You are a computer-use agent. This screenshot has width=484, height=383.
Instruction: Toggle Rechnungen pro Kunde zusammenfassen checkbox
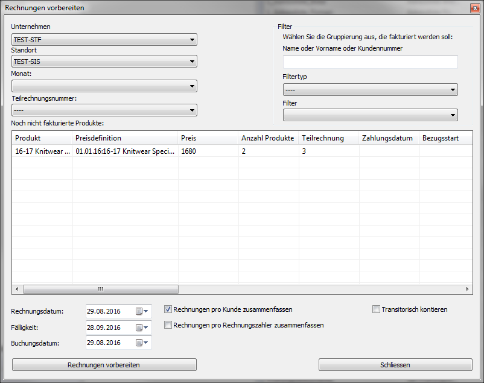coord(168,309)
